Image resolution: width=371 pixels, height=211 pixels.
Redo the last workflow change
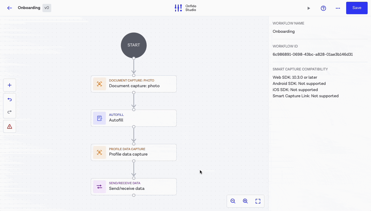10,112
